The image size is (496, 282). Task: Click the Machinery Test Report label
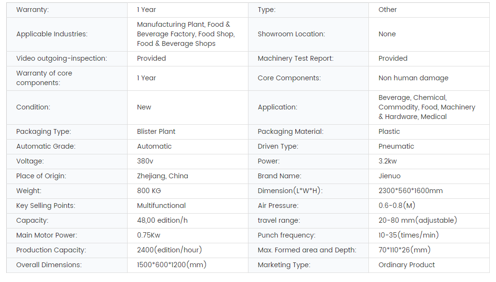coord(295,58)
